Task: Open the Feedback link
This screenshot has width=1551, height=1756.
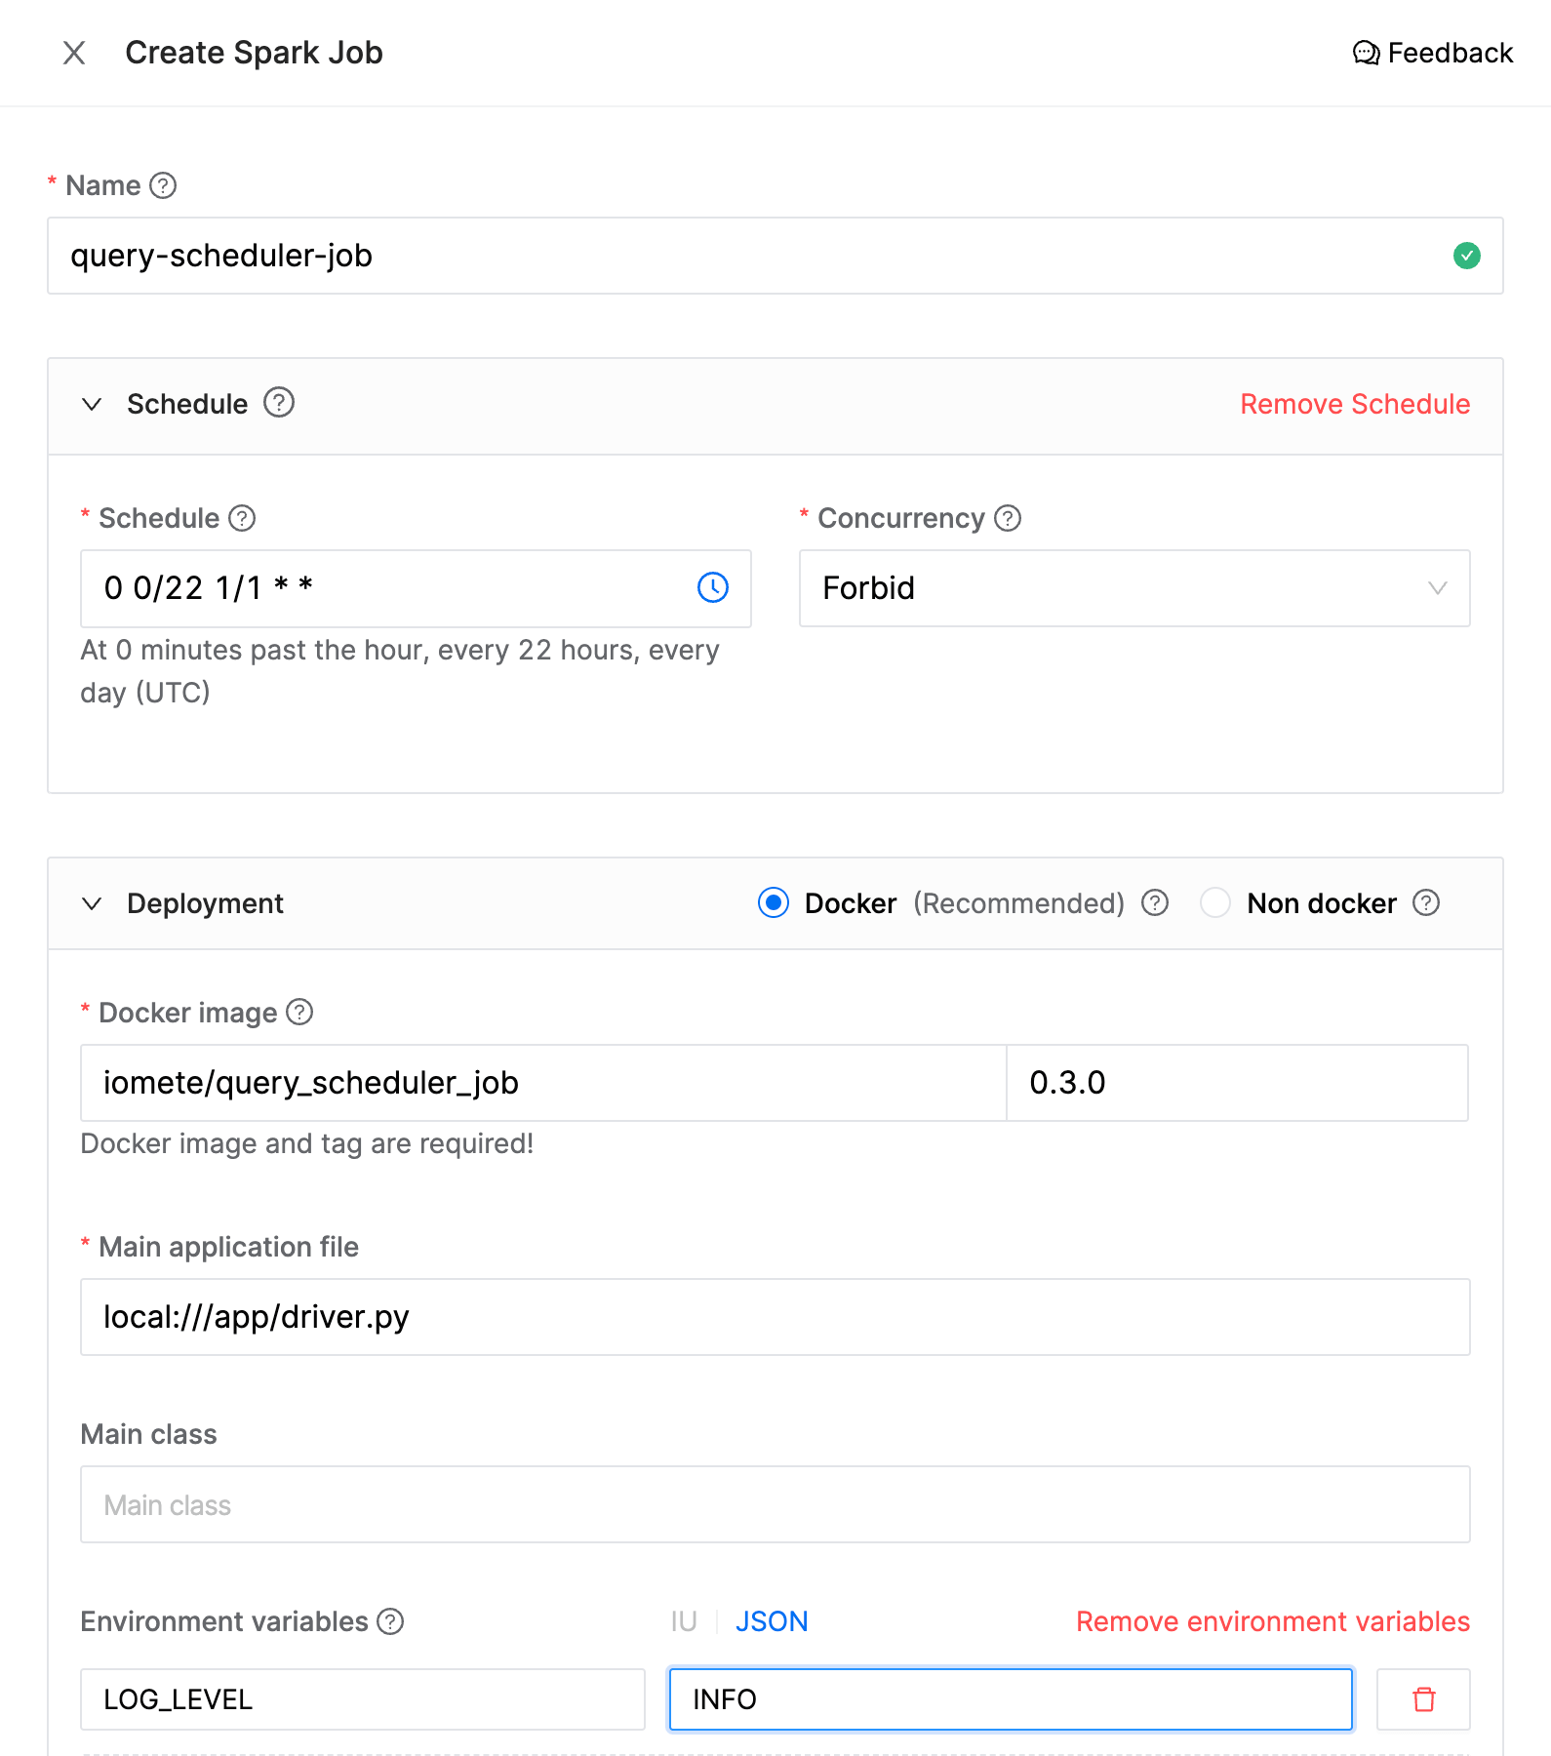Action: point(1433,53)
